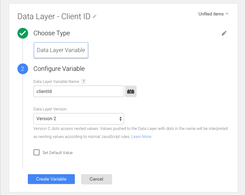This screenshot has width=245, height=195.
Task: Click the variable picker brick icon
Action: coord(131,91)
